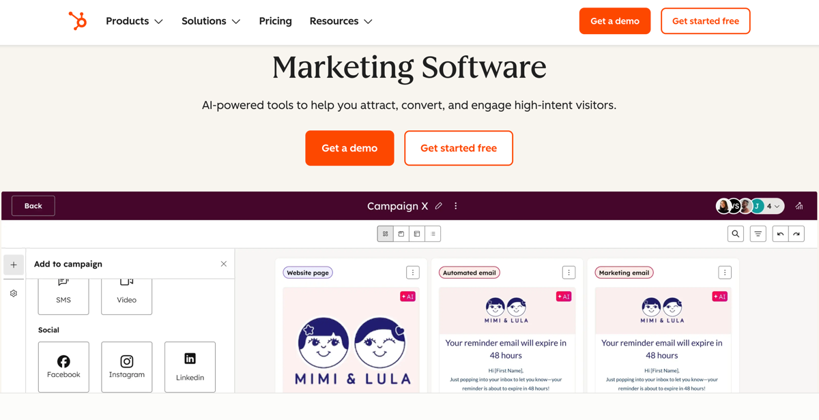Screen dimensions: 819x420
Task: Expand the Resources dropdown menu
Action: [x=341, y=21]
